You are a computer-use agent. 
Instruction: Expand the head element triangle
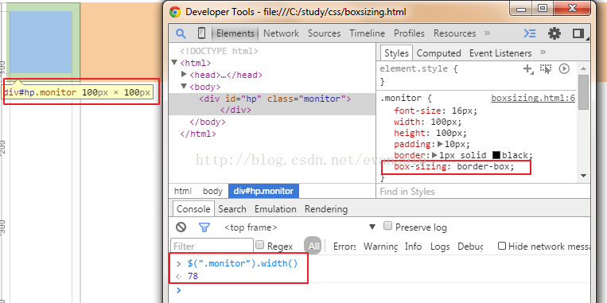pyautogui.click(x=184, y=74)
